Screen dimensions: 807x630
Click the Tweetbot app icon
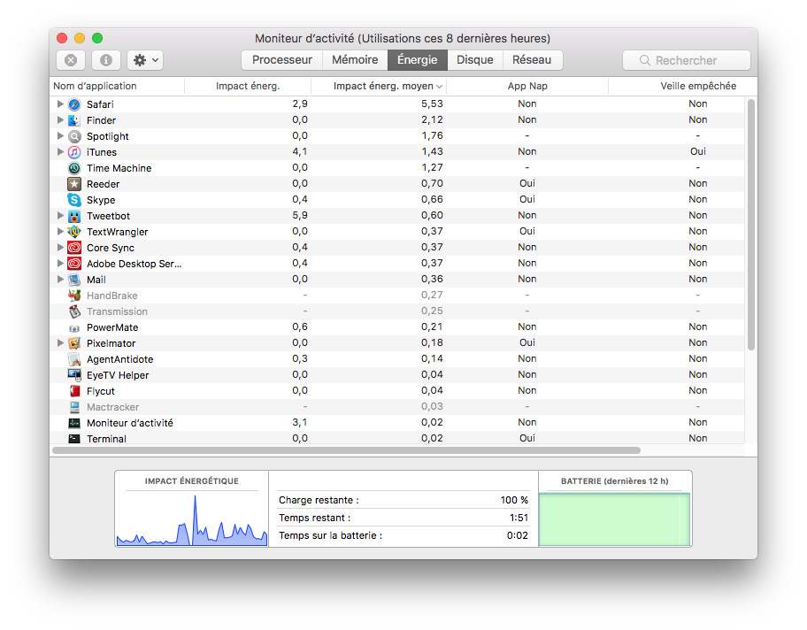pos(74,216)
